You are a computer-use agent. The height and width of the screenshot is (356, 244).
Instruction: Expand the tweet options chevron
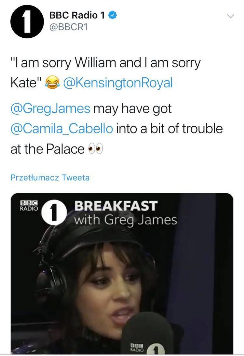230,16
